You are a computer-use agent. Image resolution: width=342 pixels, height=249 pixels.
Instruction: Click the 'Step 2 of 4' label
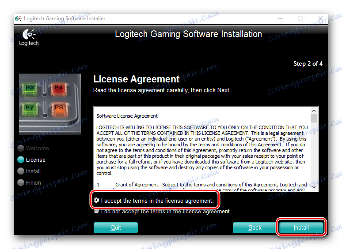click(x=308, y=63)
